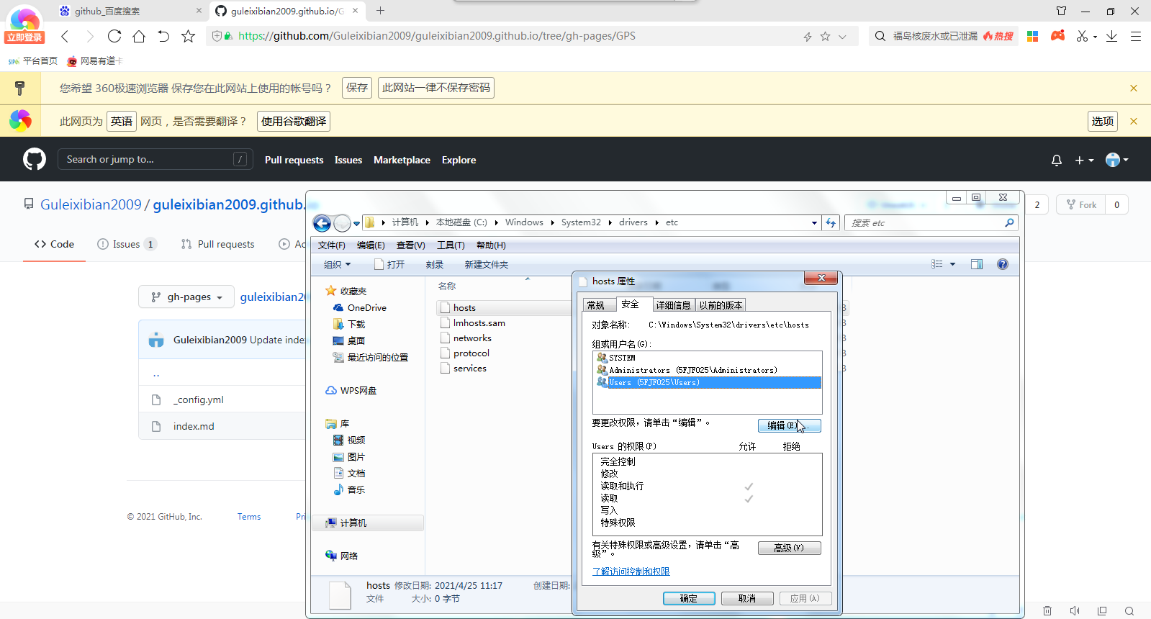Open the 组织 dropdown in Explorer toolbar
Viewport: 1151px width, 619px height.
[337, 265]
